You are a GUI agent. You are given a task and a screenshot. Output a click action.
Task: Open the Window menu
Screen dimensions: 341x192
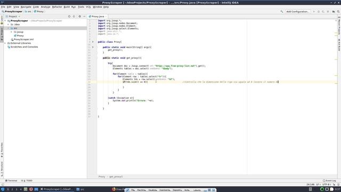click(x=97, y=7)
